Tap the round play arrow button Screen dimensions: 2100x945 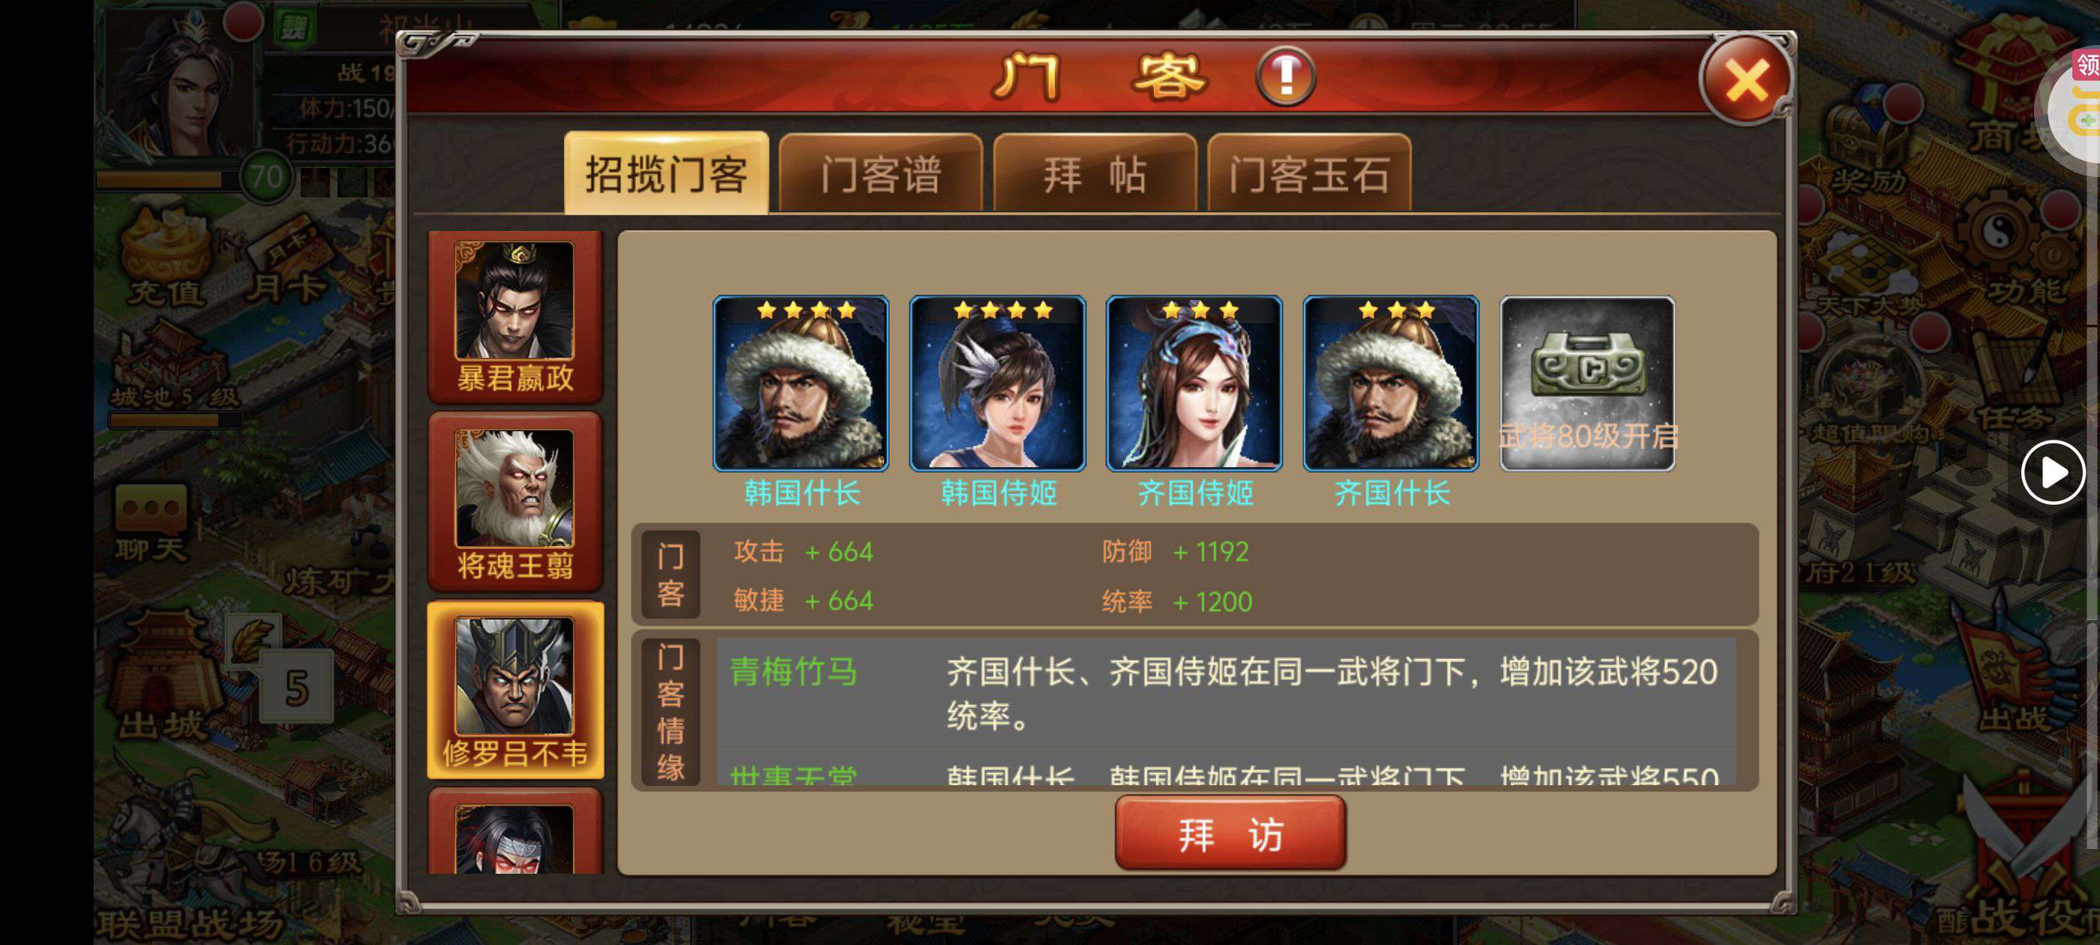(2052, 472)
